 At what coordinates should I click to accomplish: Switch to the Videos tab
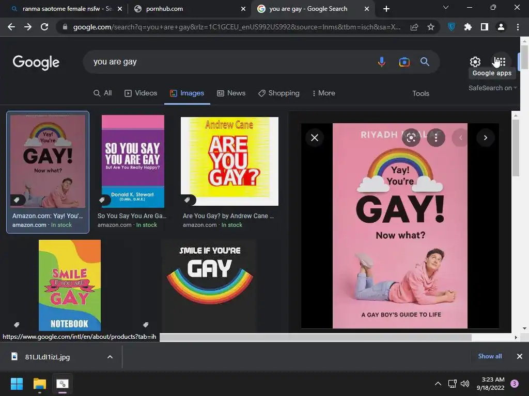pos(141,93)
